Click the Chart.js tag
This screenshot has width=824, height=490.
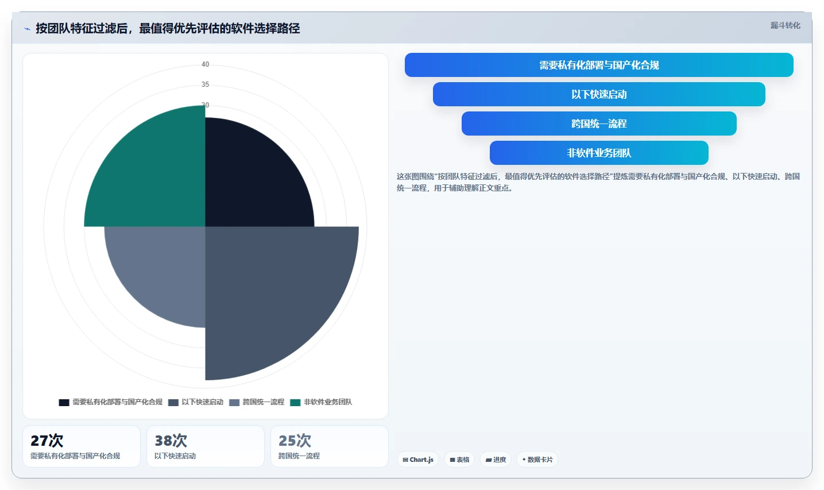point(418,460)
